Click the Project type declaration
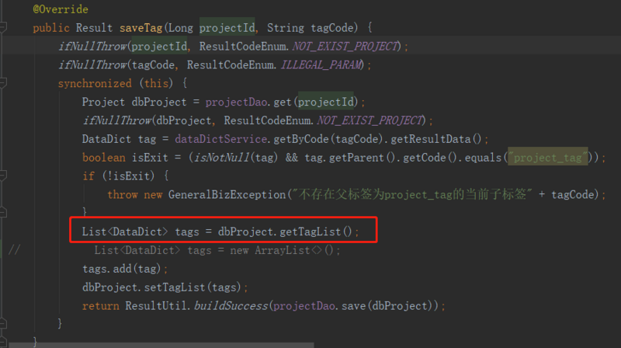Viewport: 621px width, 348px height. point(103,102)
